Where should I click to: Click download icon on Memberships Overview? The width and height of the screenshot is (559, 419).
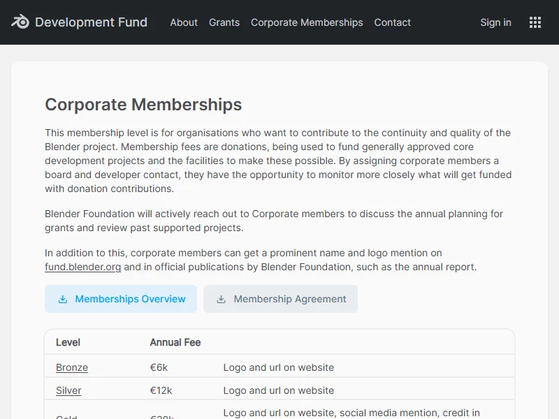pyautogui.click(x=63, y=299)
